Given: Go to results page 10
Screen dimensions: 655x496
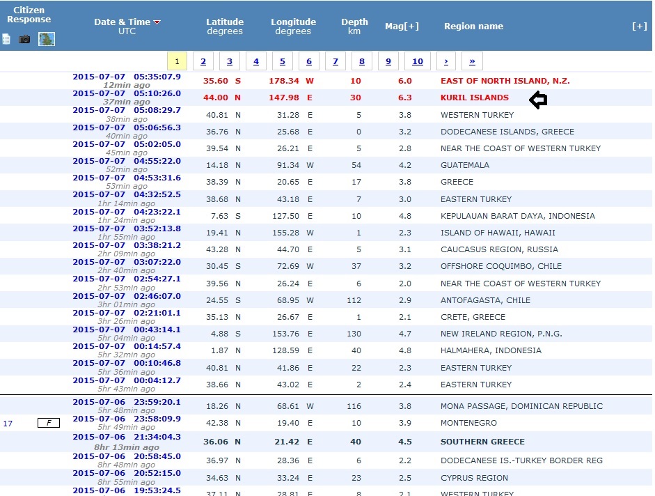Looking at the screenshot, I should coord(418,61).
